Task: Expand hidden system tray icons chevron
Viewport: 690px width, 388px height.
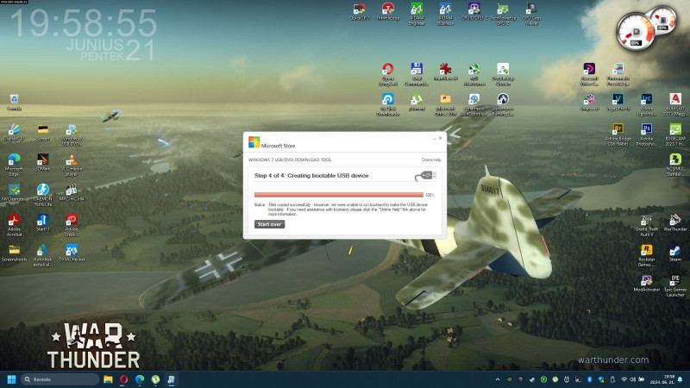Action: pyautogui.click(x=498, y=379)
